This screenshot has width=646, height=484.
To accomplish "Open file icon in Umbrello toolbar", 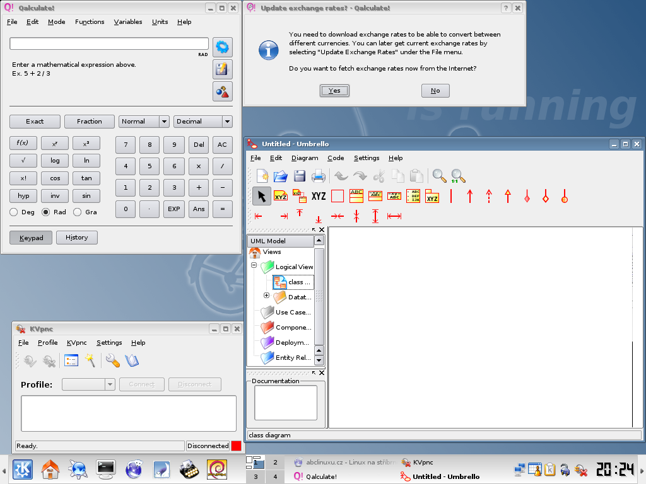I will pos(281,176).
